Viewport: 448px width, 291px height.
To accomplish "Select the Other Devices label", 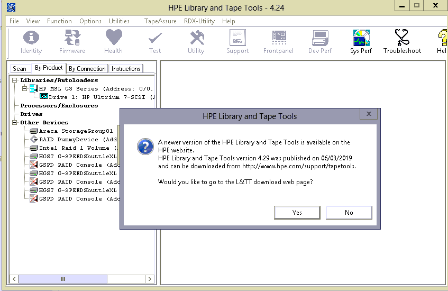I will pos(44,122).
